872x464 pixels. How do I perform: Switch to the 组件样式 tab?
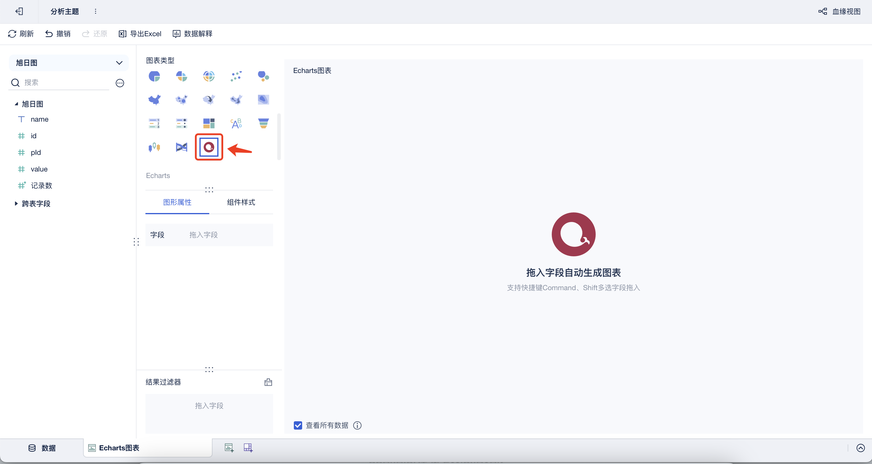point(241,202)
